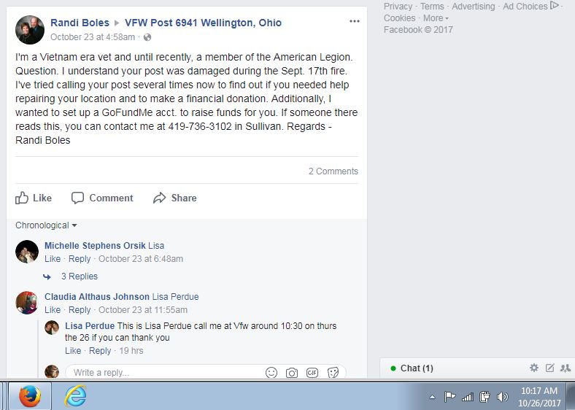Attach a photo using the camera icon
Screen dimensions: 575x410
coord(292,373)
